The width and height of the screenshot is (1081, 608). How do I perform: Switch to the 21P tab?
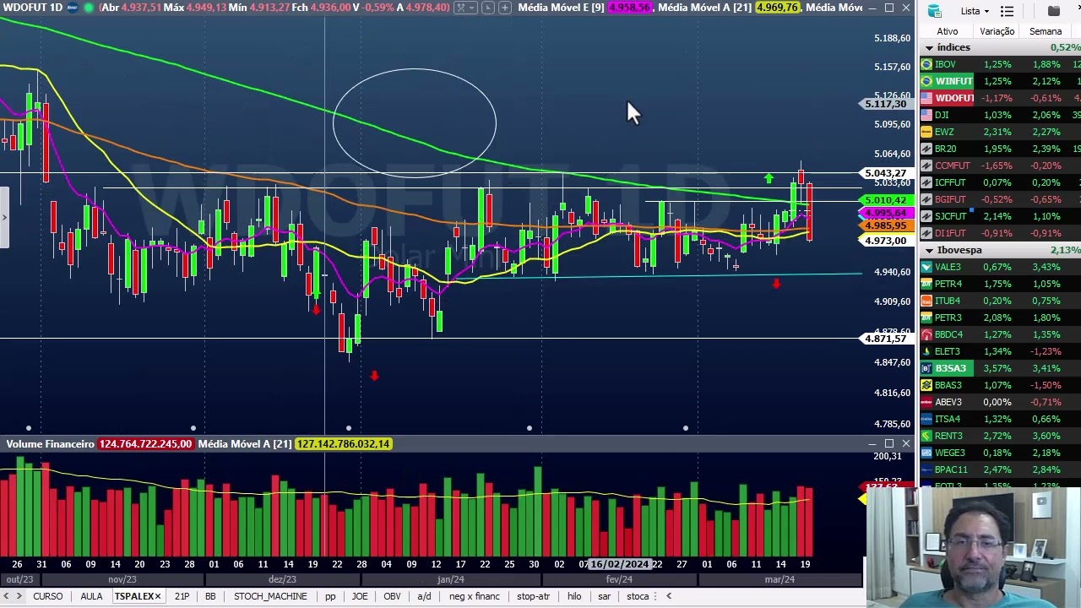pos(182,596)
